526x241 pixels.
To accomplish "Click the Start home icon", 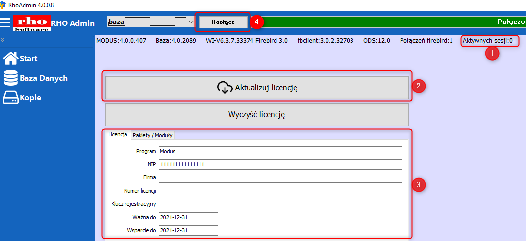I will click(10, 58).
